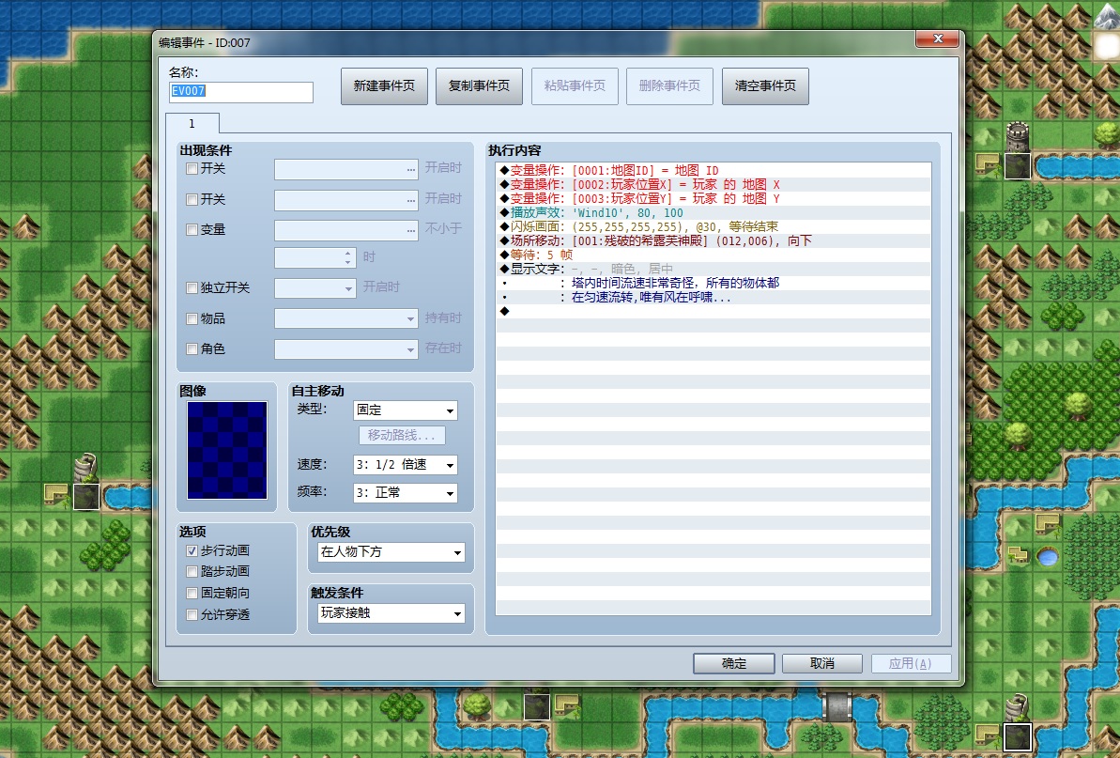Open the 触发条件 dropdown showing 玩家接触

(x=391, y=613)
